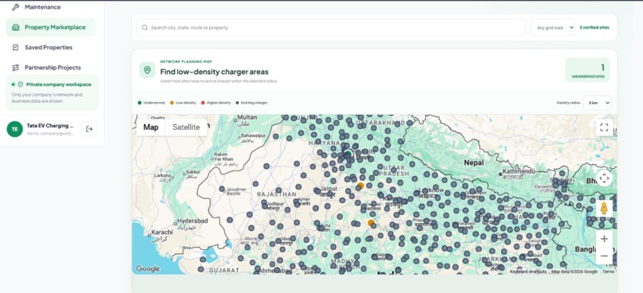Click the orange low-density marker east of Jaipur
Screen dimensions: 643x293
tap(360, 186)
